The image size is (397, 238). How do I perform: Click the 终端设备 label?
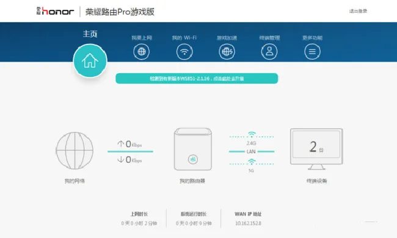[x=317, y=181]
